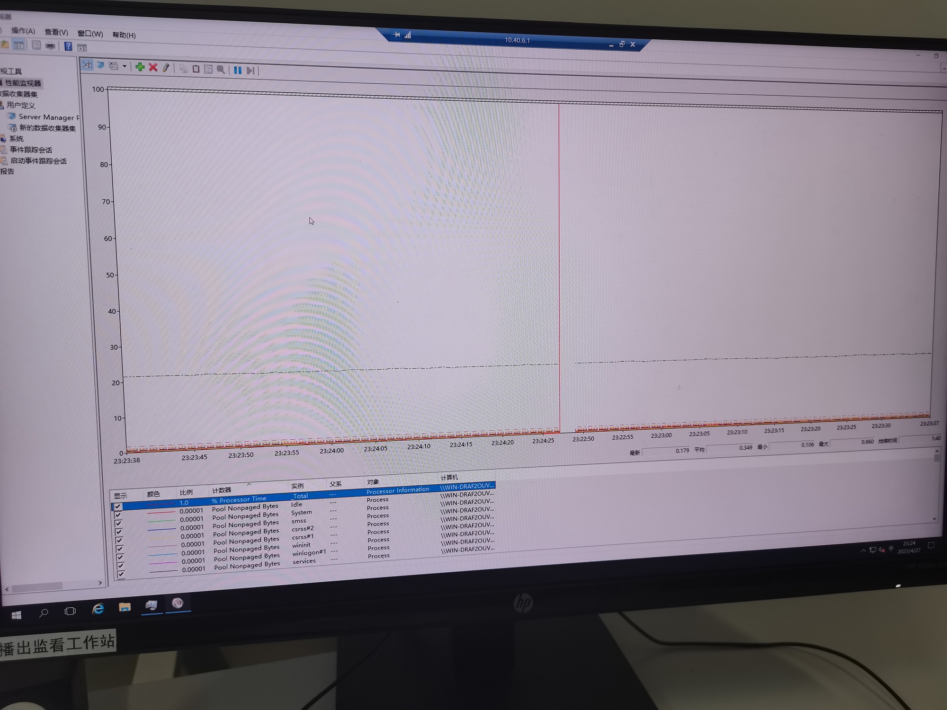Viewport: 947px width, 710px height.
Task: Toggle checkbox for the services counter row
Action: tap(121, 574)
